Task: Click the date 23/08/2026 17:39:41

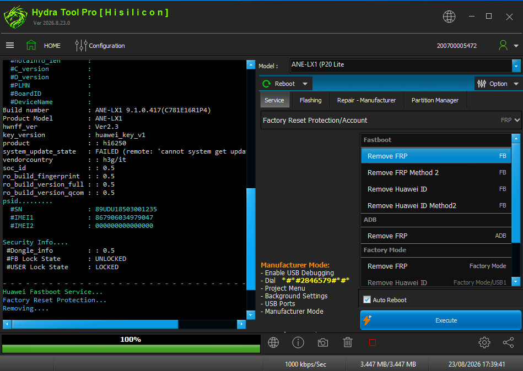Action: click(x=477, y=364)
